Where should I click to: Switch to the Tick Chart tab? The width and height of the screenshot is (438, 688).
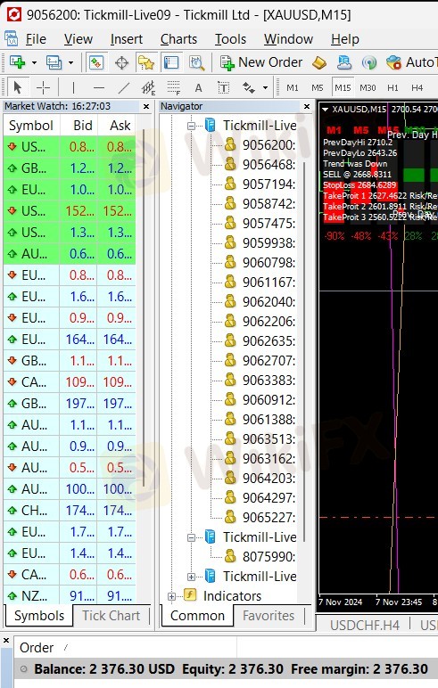tap(112, 616)
